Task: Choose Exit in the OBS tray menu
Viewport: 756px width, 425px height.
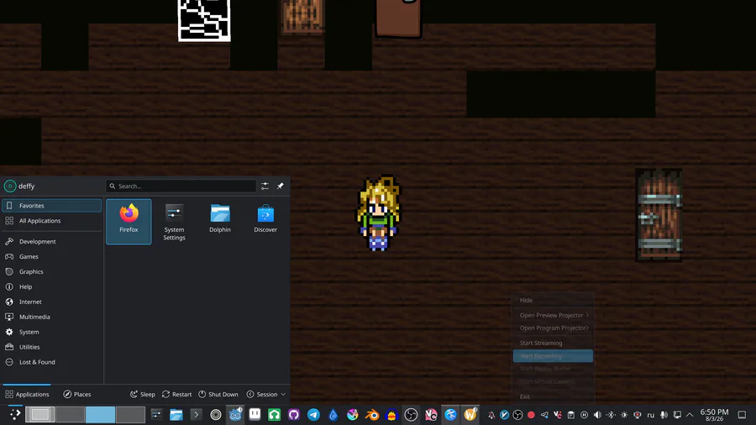Action: pos(553,396)
